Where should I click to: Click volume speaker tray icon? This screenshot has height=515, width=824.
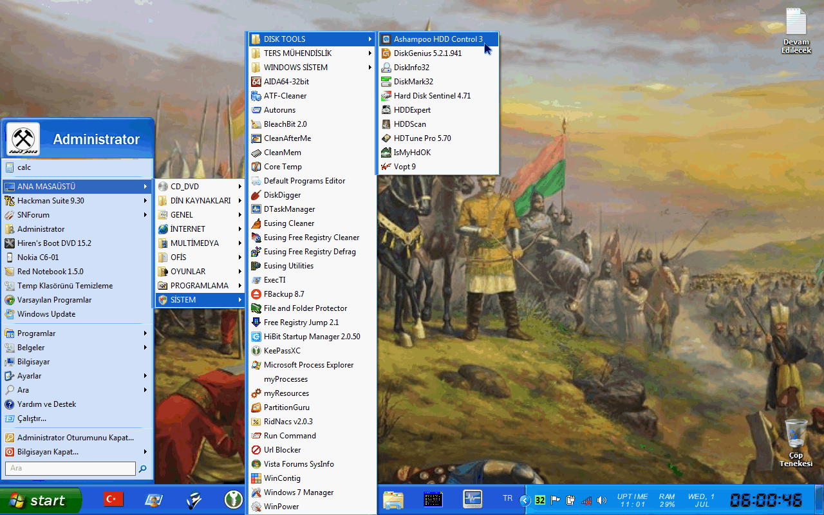(x=602, y=500)
